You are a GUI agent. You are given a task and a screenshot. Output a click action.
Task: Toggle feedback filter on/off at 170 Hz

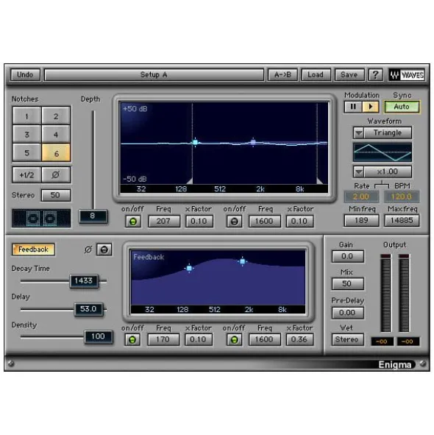[x=132, y=339]
